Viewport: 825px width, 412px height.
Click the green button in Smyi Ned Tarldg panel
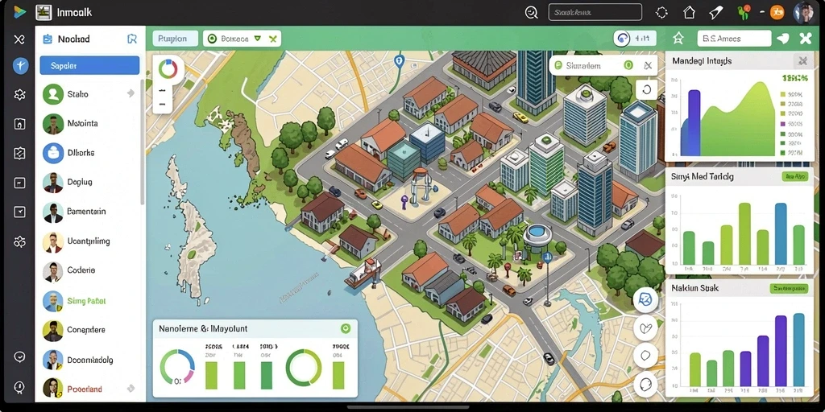(794, 176)
